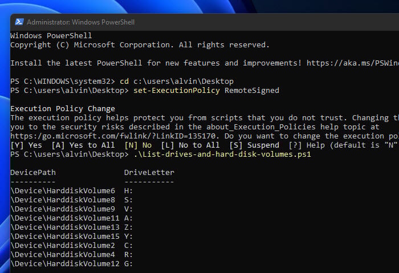Image resolution: width=399 pixels, height=273 pixels.
Task: Click the 'Windows PowerShell' banner line
Action: 51,35
